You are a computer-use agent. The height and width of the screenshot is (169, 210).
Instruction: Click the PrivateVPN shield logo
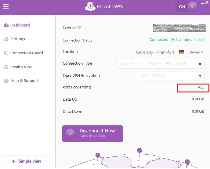[90, 6]
